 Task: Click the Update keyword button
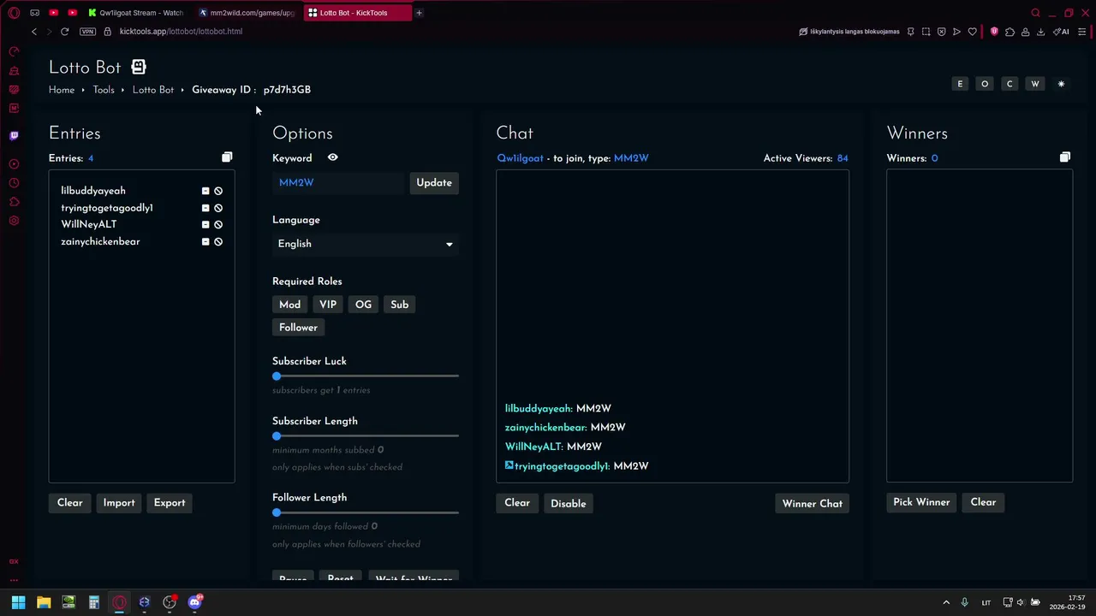tap(434, 183)
